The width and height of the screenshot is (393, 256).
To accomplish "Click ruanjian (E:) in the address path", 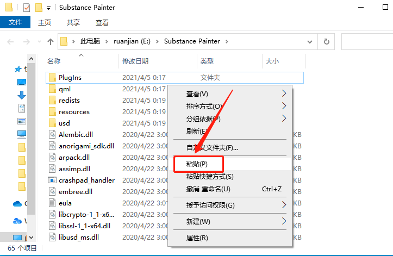I will 132,41.
